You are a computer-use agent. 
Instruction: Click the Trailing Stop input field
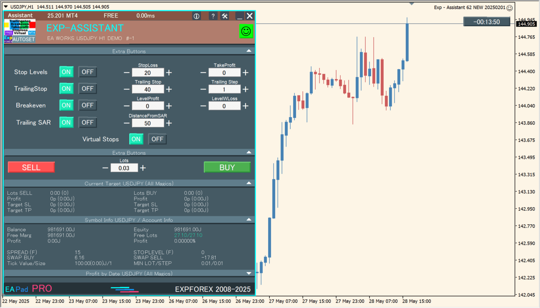148,89
